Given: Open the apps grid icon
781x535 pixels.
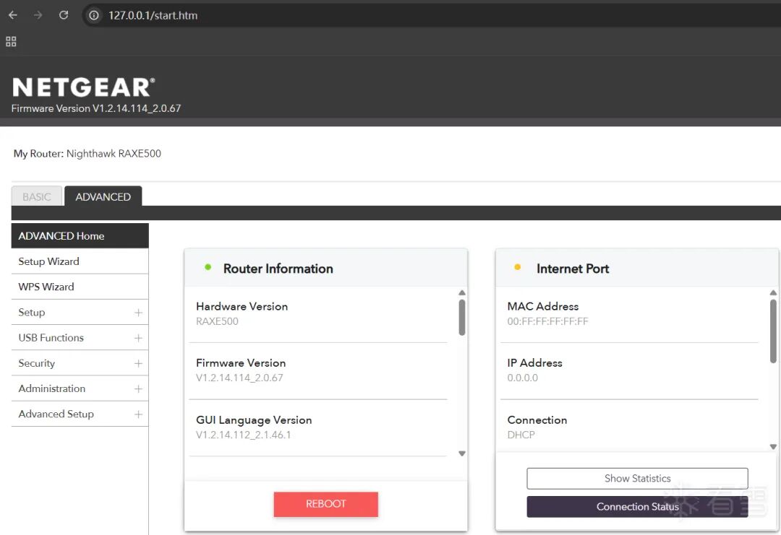Looking at the screenshot, I should tap(11, 41).
